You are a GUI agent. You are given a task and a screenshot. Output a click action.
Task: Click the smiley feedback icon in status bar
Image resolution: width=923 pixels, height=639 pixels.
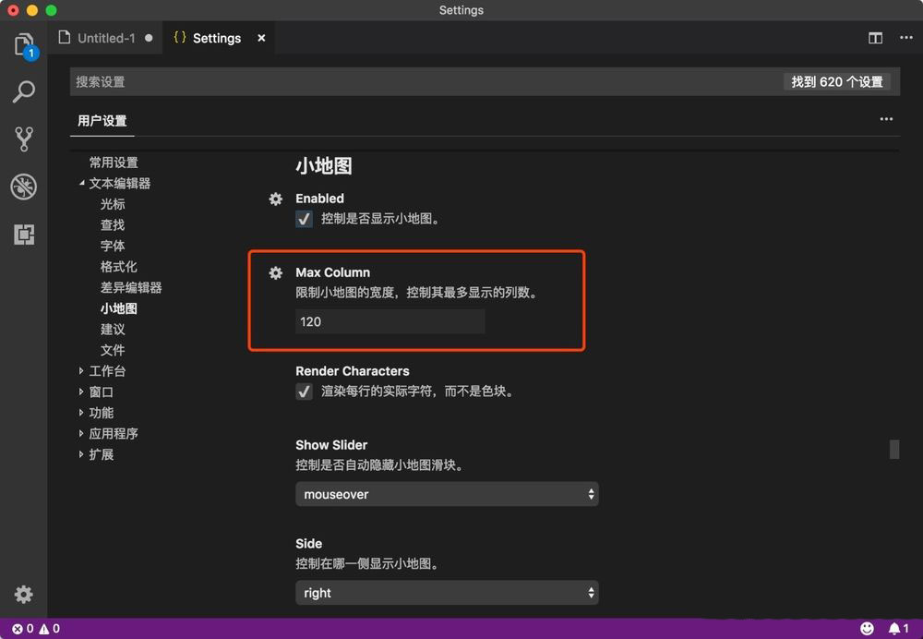866,626
